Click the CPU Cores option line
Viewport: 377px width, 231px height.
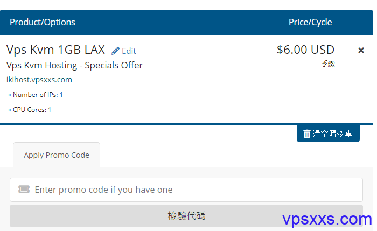coord(29,110)
